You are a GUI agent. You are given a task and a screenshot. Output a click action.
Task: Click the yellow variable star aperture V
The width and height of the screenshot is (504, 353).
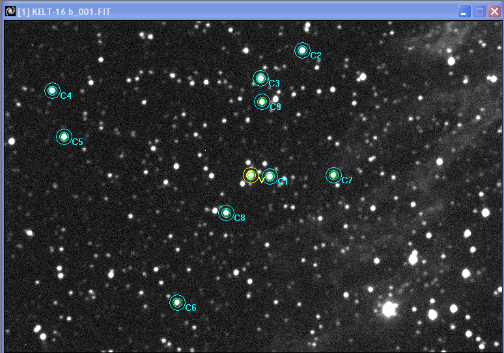pyautogui.click(x=251, y=176)
